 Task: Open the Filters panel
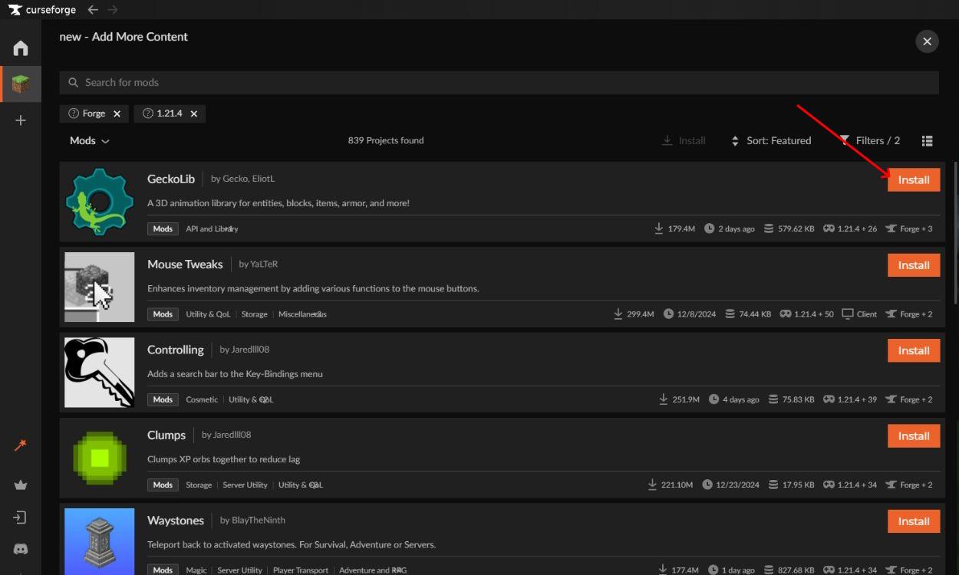[870, 141]
